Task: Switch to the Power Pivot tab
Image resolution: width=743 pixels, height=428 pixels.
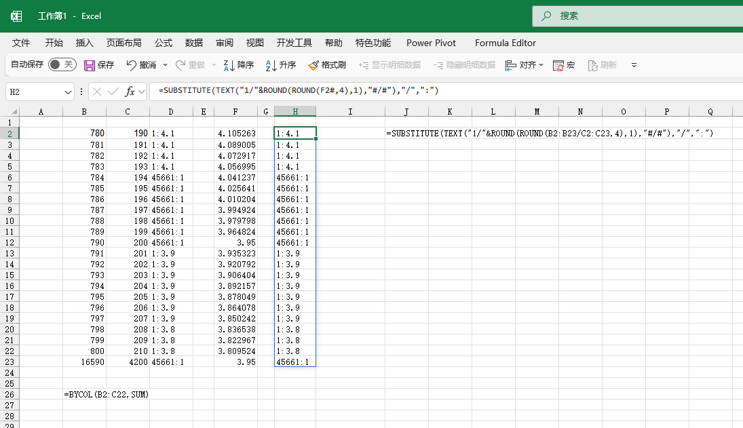Action: 431,43
